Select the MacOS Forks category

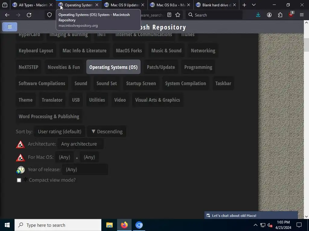[x=129, y=51]
